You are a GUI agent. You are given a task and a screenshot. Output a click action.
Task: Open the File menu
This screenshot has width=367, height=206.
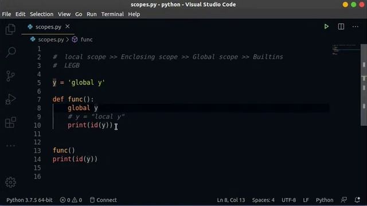coord(6,14)
